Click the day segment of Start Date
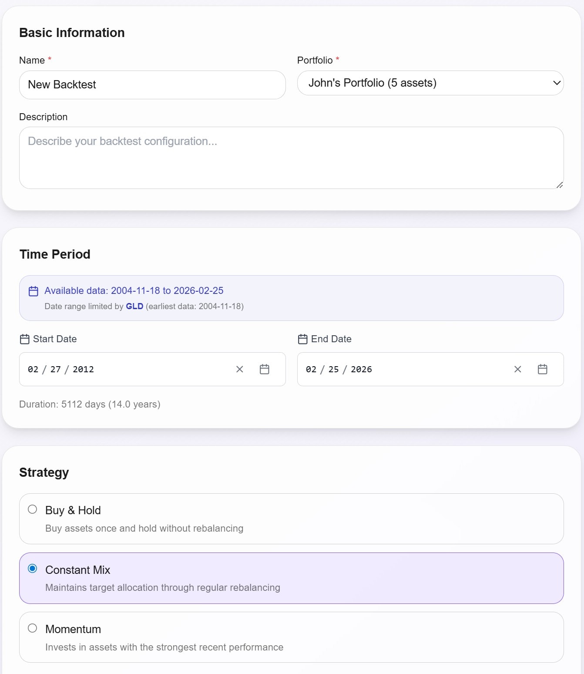This screenshot has height=674, width=584. pos(56,369)
